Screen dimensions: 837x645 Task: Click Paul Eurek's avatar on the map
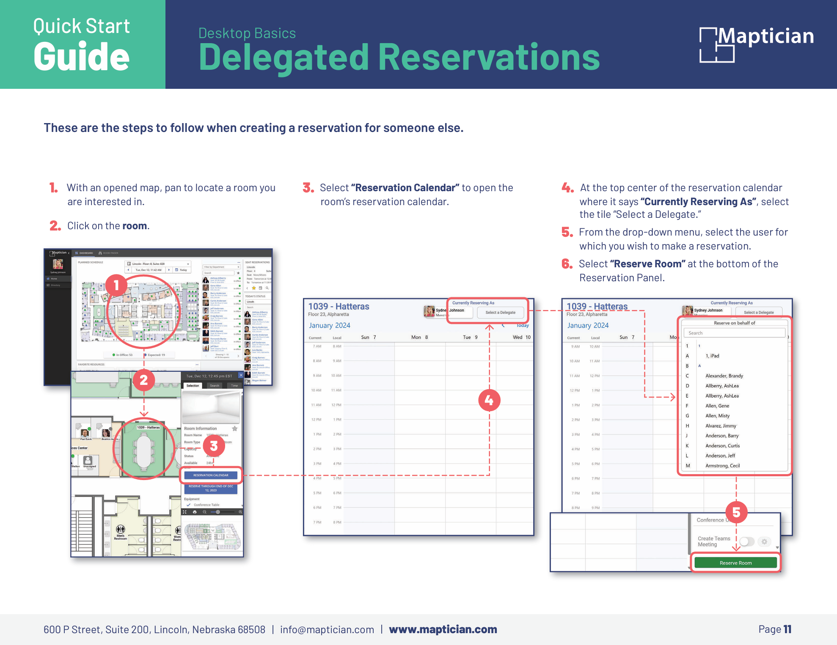click(85, 433)
